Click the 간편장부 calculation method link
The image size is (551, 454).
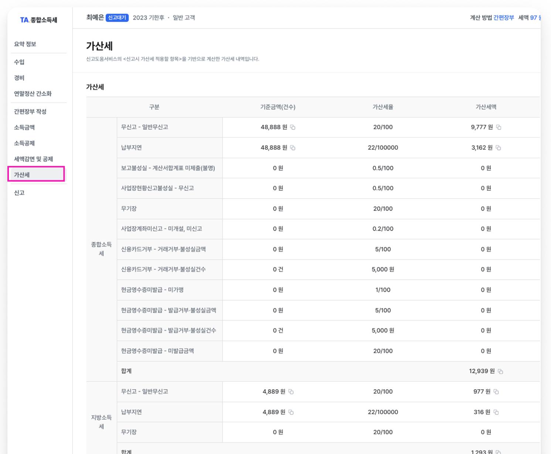[504, 18]
